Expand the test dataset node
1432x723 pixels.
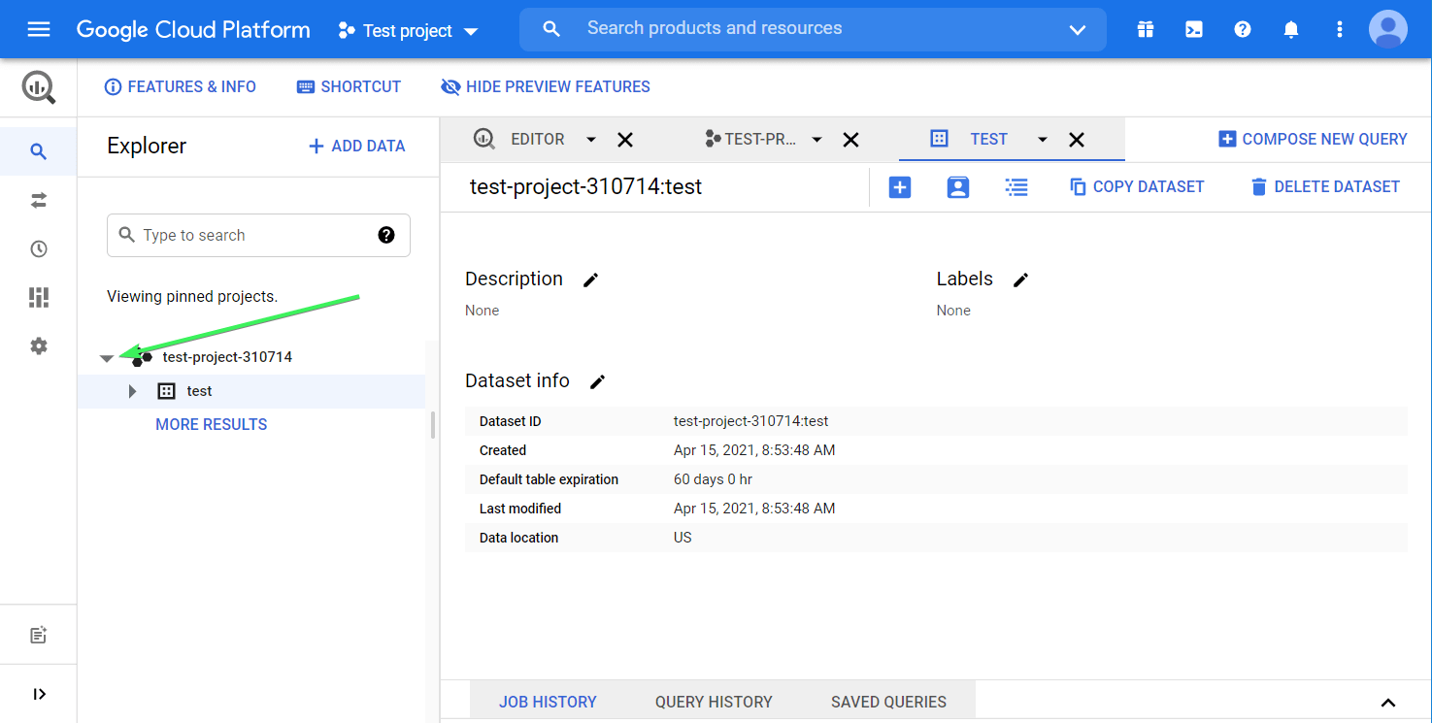pyautogui.click(x=132, y=391)
